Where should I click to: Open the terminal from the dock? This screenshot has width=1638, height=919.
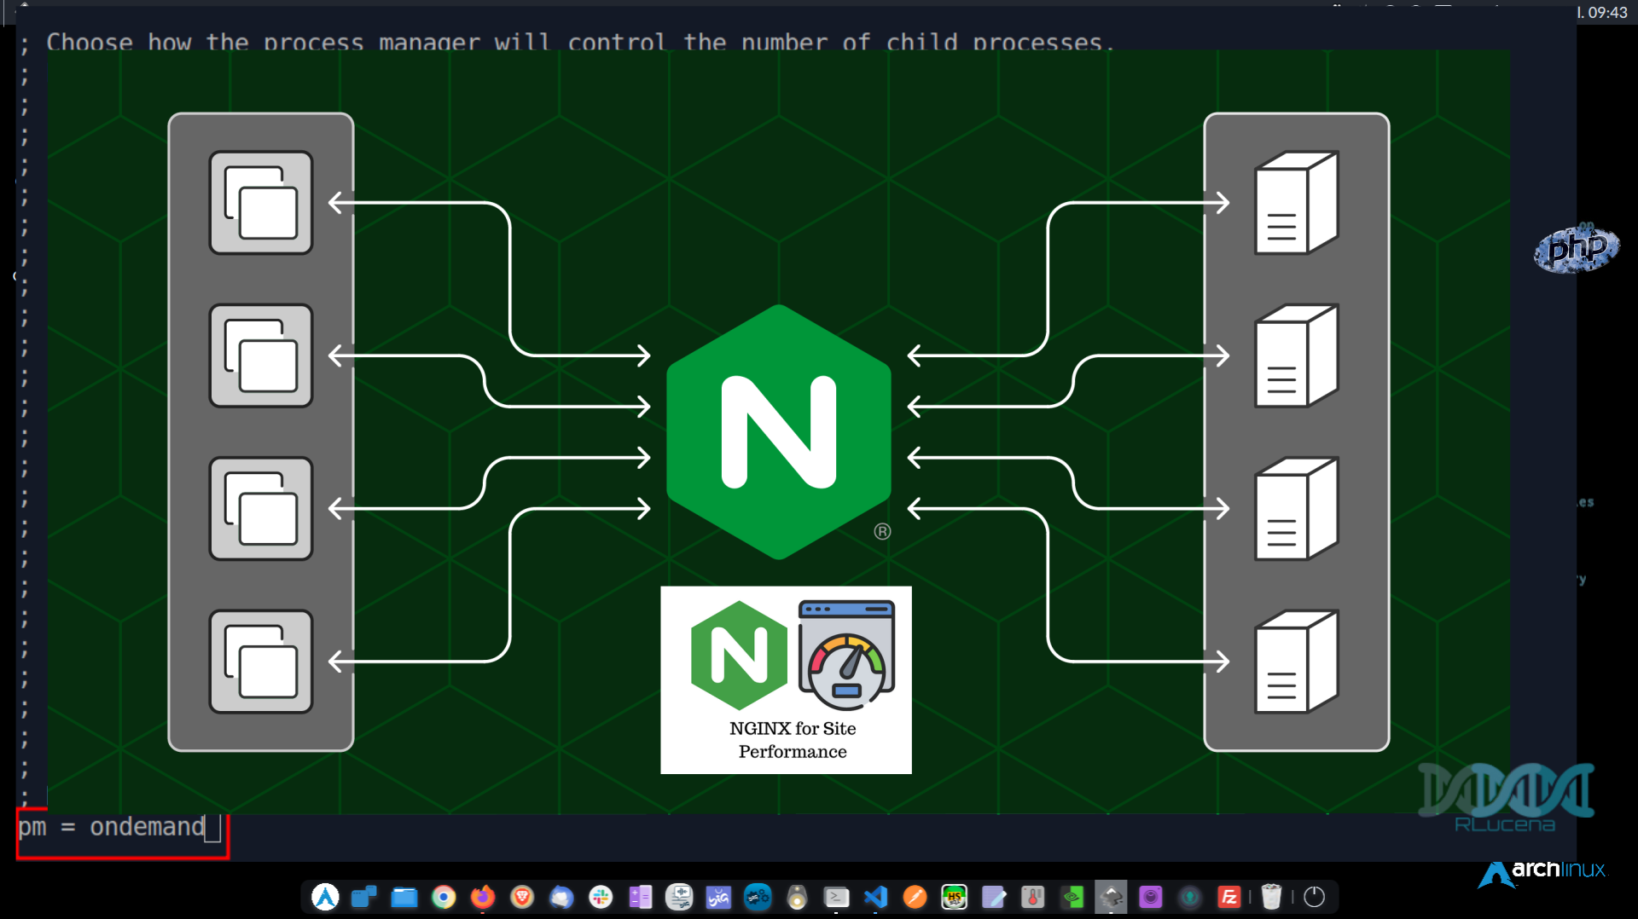(836, 897)
